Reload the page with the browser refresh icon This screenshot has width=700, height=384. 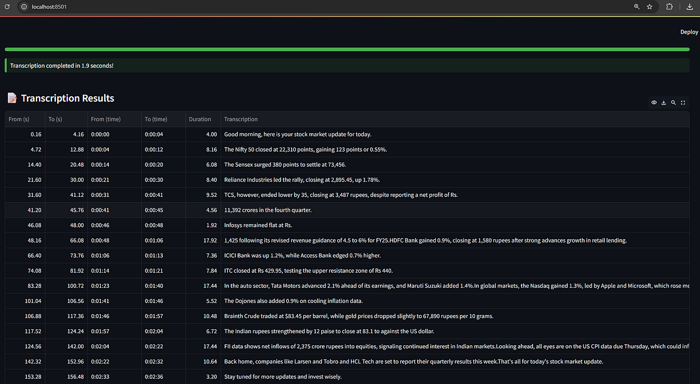click(7, 7)
